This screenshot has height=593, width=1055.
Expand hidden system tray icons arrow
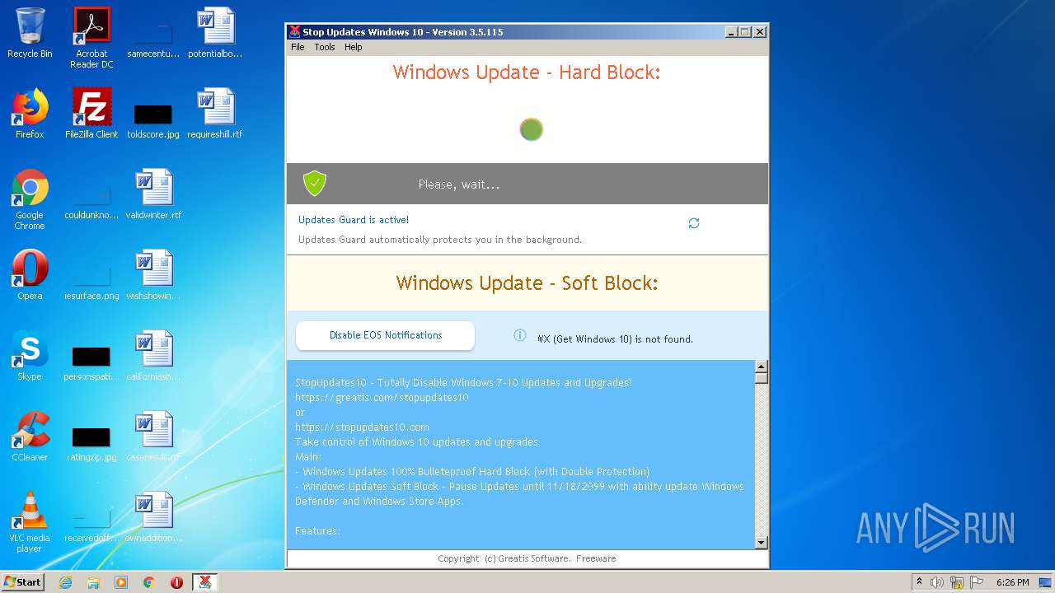click(919, 581)
